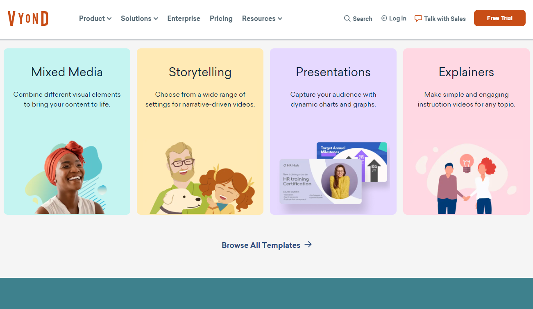Click the Vyond logo

[28, 18]
